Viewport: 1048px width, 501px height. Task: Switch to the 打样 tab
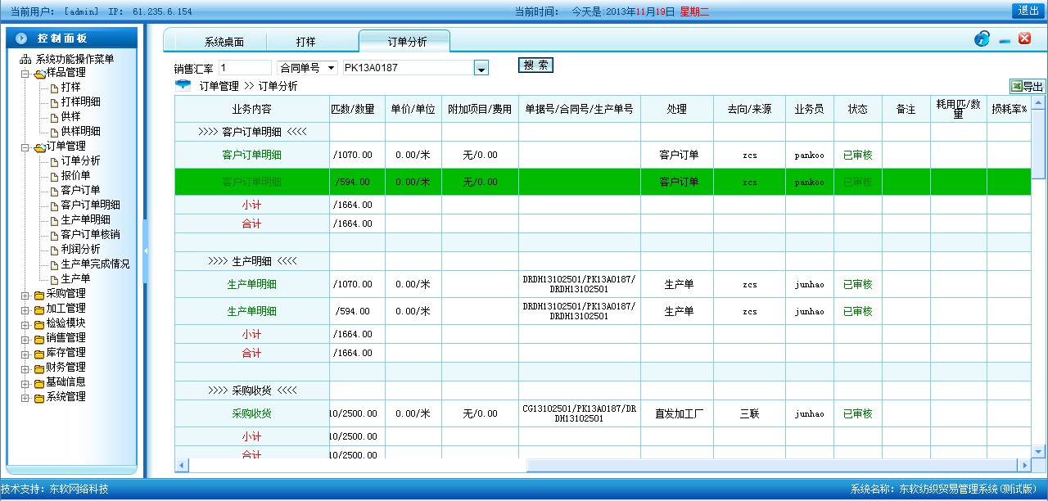pos(305,42)
